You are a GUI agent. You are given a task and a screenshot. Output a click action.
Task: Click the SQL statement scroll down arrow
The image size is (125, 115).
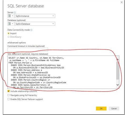click(x=118, y=85)
